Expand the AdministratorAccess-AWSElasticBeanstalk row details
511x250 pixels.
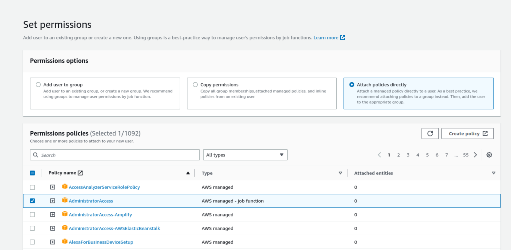(x=53, y=228)
